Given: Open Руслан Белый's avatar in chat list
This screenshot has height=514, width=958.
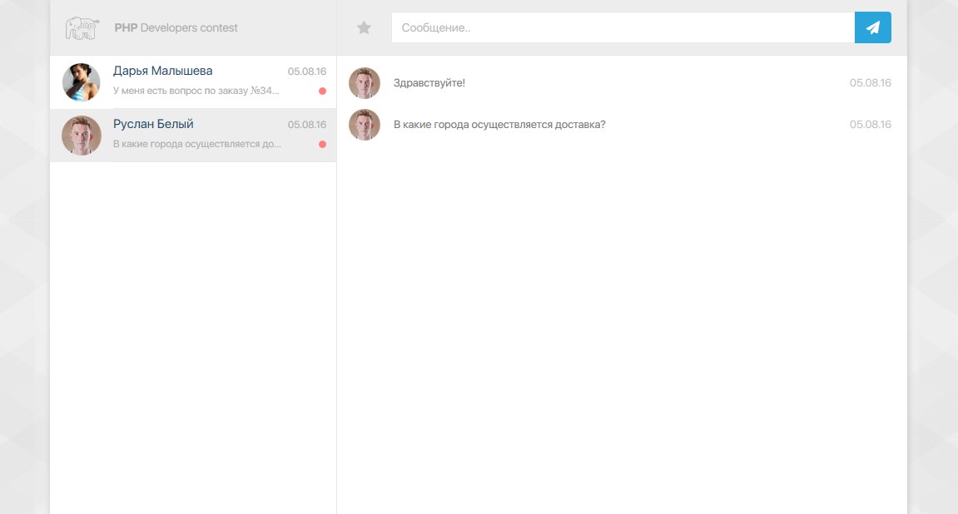Looking at the screenshot, I should [x=82, y=135].
